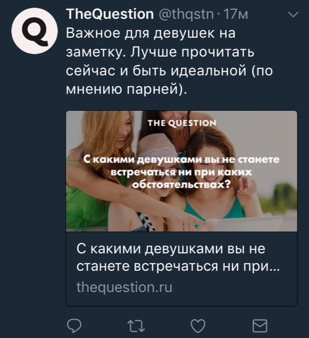Screen dimensions: 309x338
Task: Share tweet via the envelope message icon
Action: coord(260,325)
